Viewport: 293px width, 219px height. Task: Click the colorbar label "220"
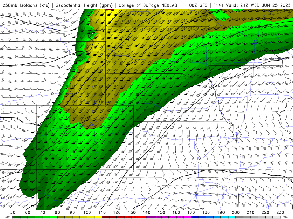265,212
